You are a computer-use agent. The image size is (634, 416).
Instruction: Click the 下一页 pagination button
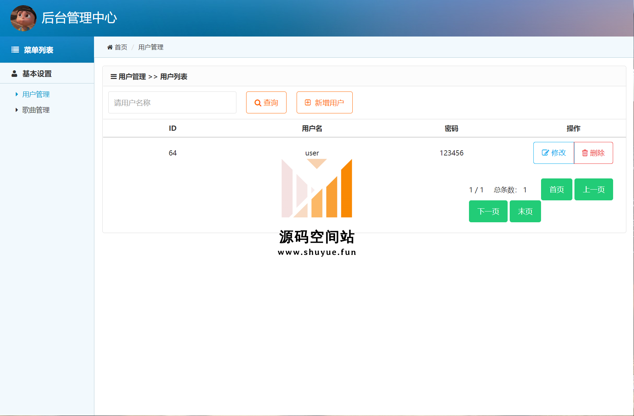click(x=488, y=211)
